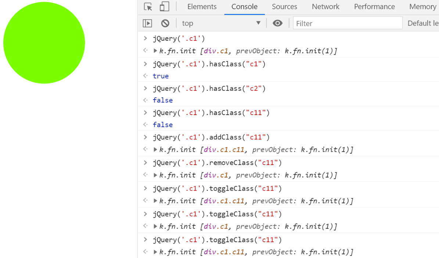Click the console Filter input field
Image resolution: width=439 pixels, height=258 pixels.
(348, 23)
